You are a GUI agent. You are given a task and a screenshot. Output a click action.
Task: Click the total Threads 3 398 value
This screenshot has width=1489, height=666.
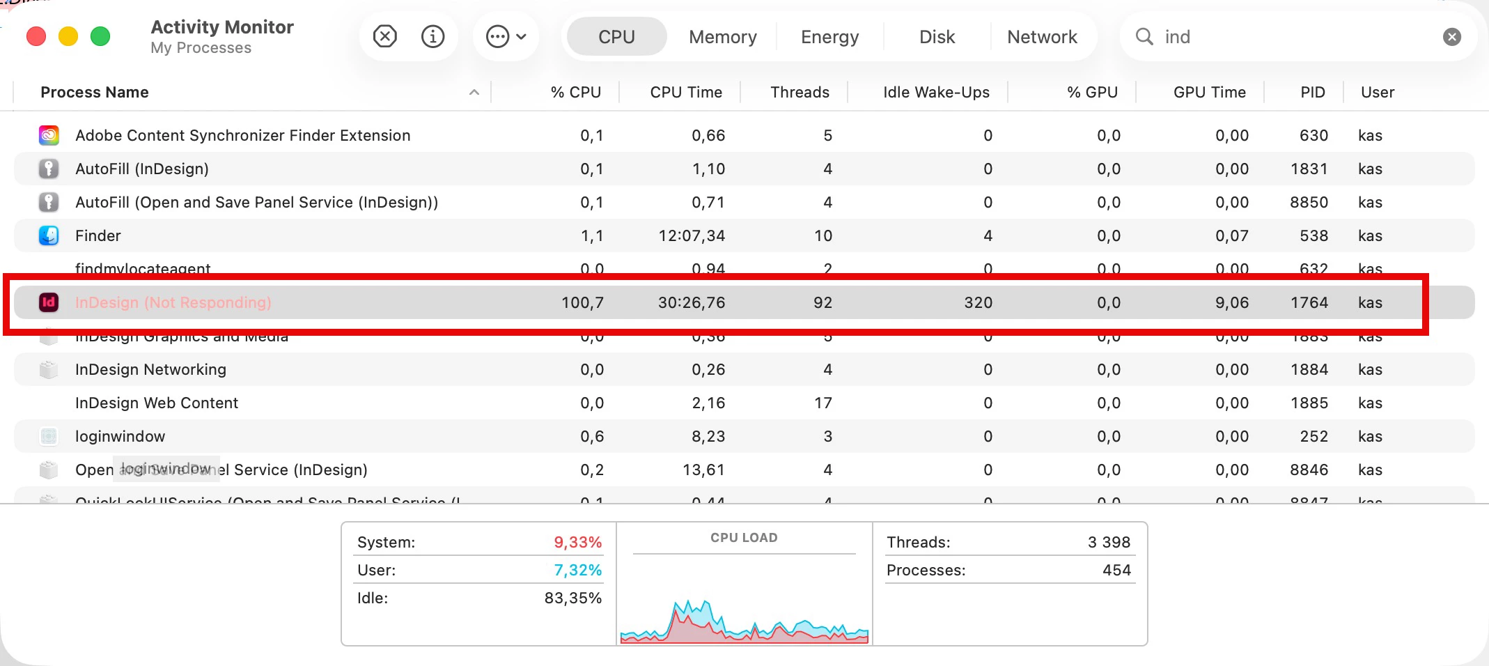(1109, 542)
